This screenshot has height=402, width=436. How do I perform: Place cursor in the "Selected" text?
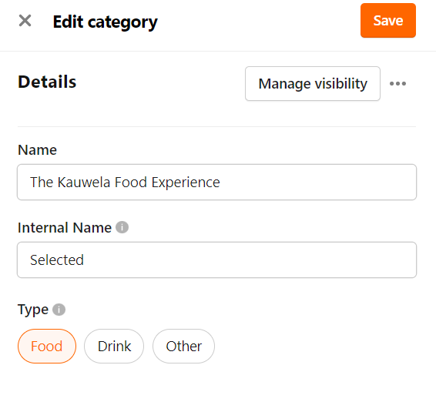57,260
